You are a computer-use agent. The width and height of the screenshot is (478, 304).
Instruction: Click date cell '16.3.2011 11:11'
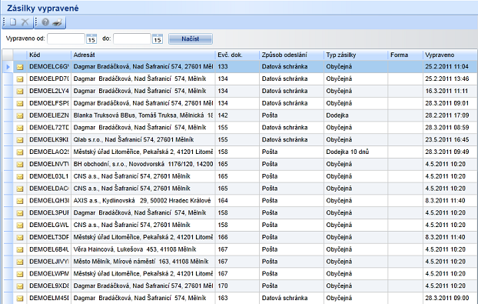pos(450,91)
